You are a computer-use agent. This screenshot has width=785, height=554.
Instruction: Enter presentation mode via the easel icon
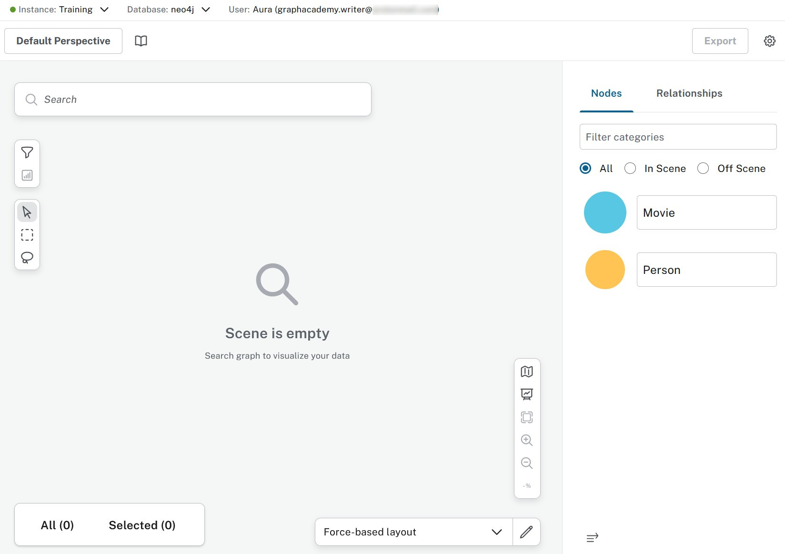pyautogui.click(x=527, y=394)
